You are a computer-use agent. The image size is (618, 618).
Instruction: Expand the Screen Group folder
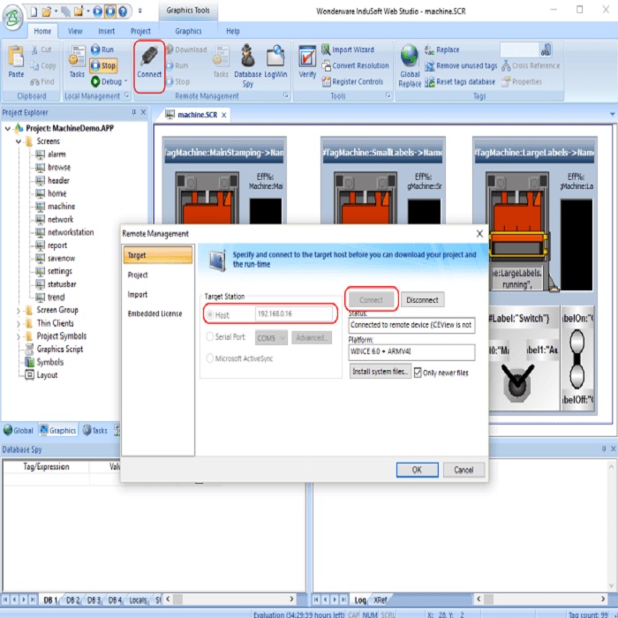click(19, 311)
